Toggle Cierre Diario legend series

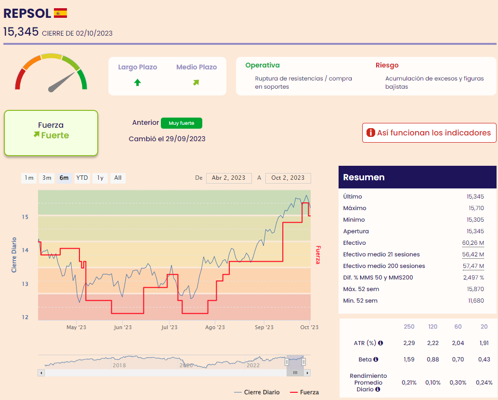[257, 392]
